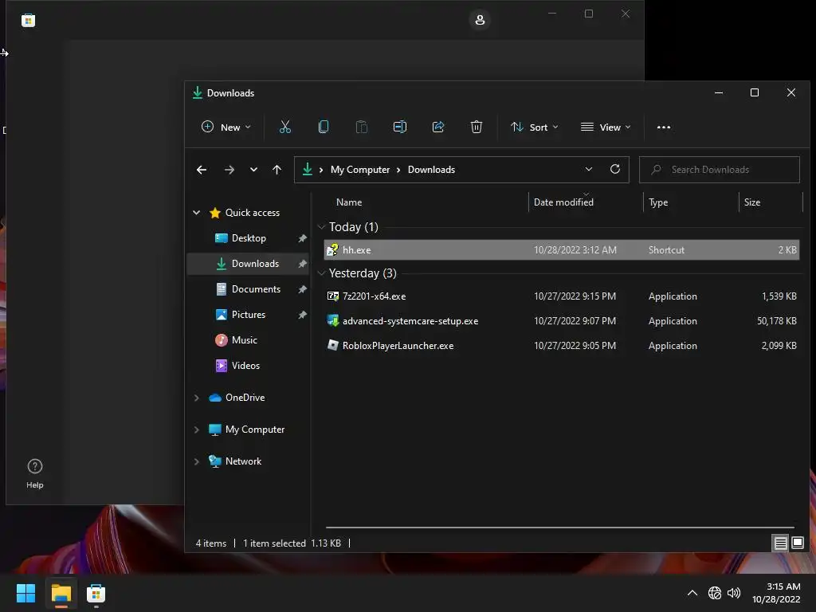Open account profile in Microsoft Store

[x=480, y=20]
